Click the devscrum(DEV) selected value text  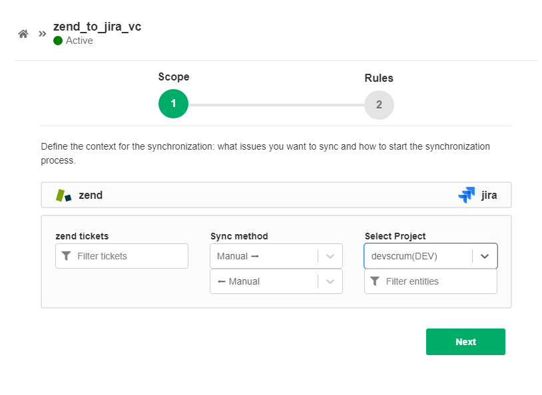(404, 256)
